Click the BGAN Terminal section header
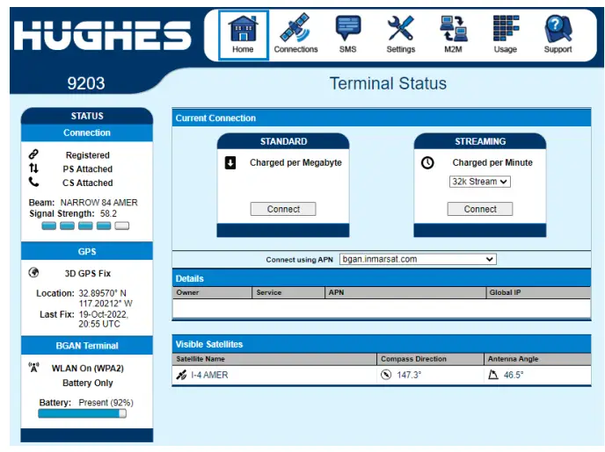This screenshot has height=452, width=605. click(x=87, y=346)
